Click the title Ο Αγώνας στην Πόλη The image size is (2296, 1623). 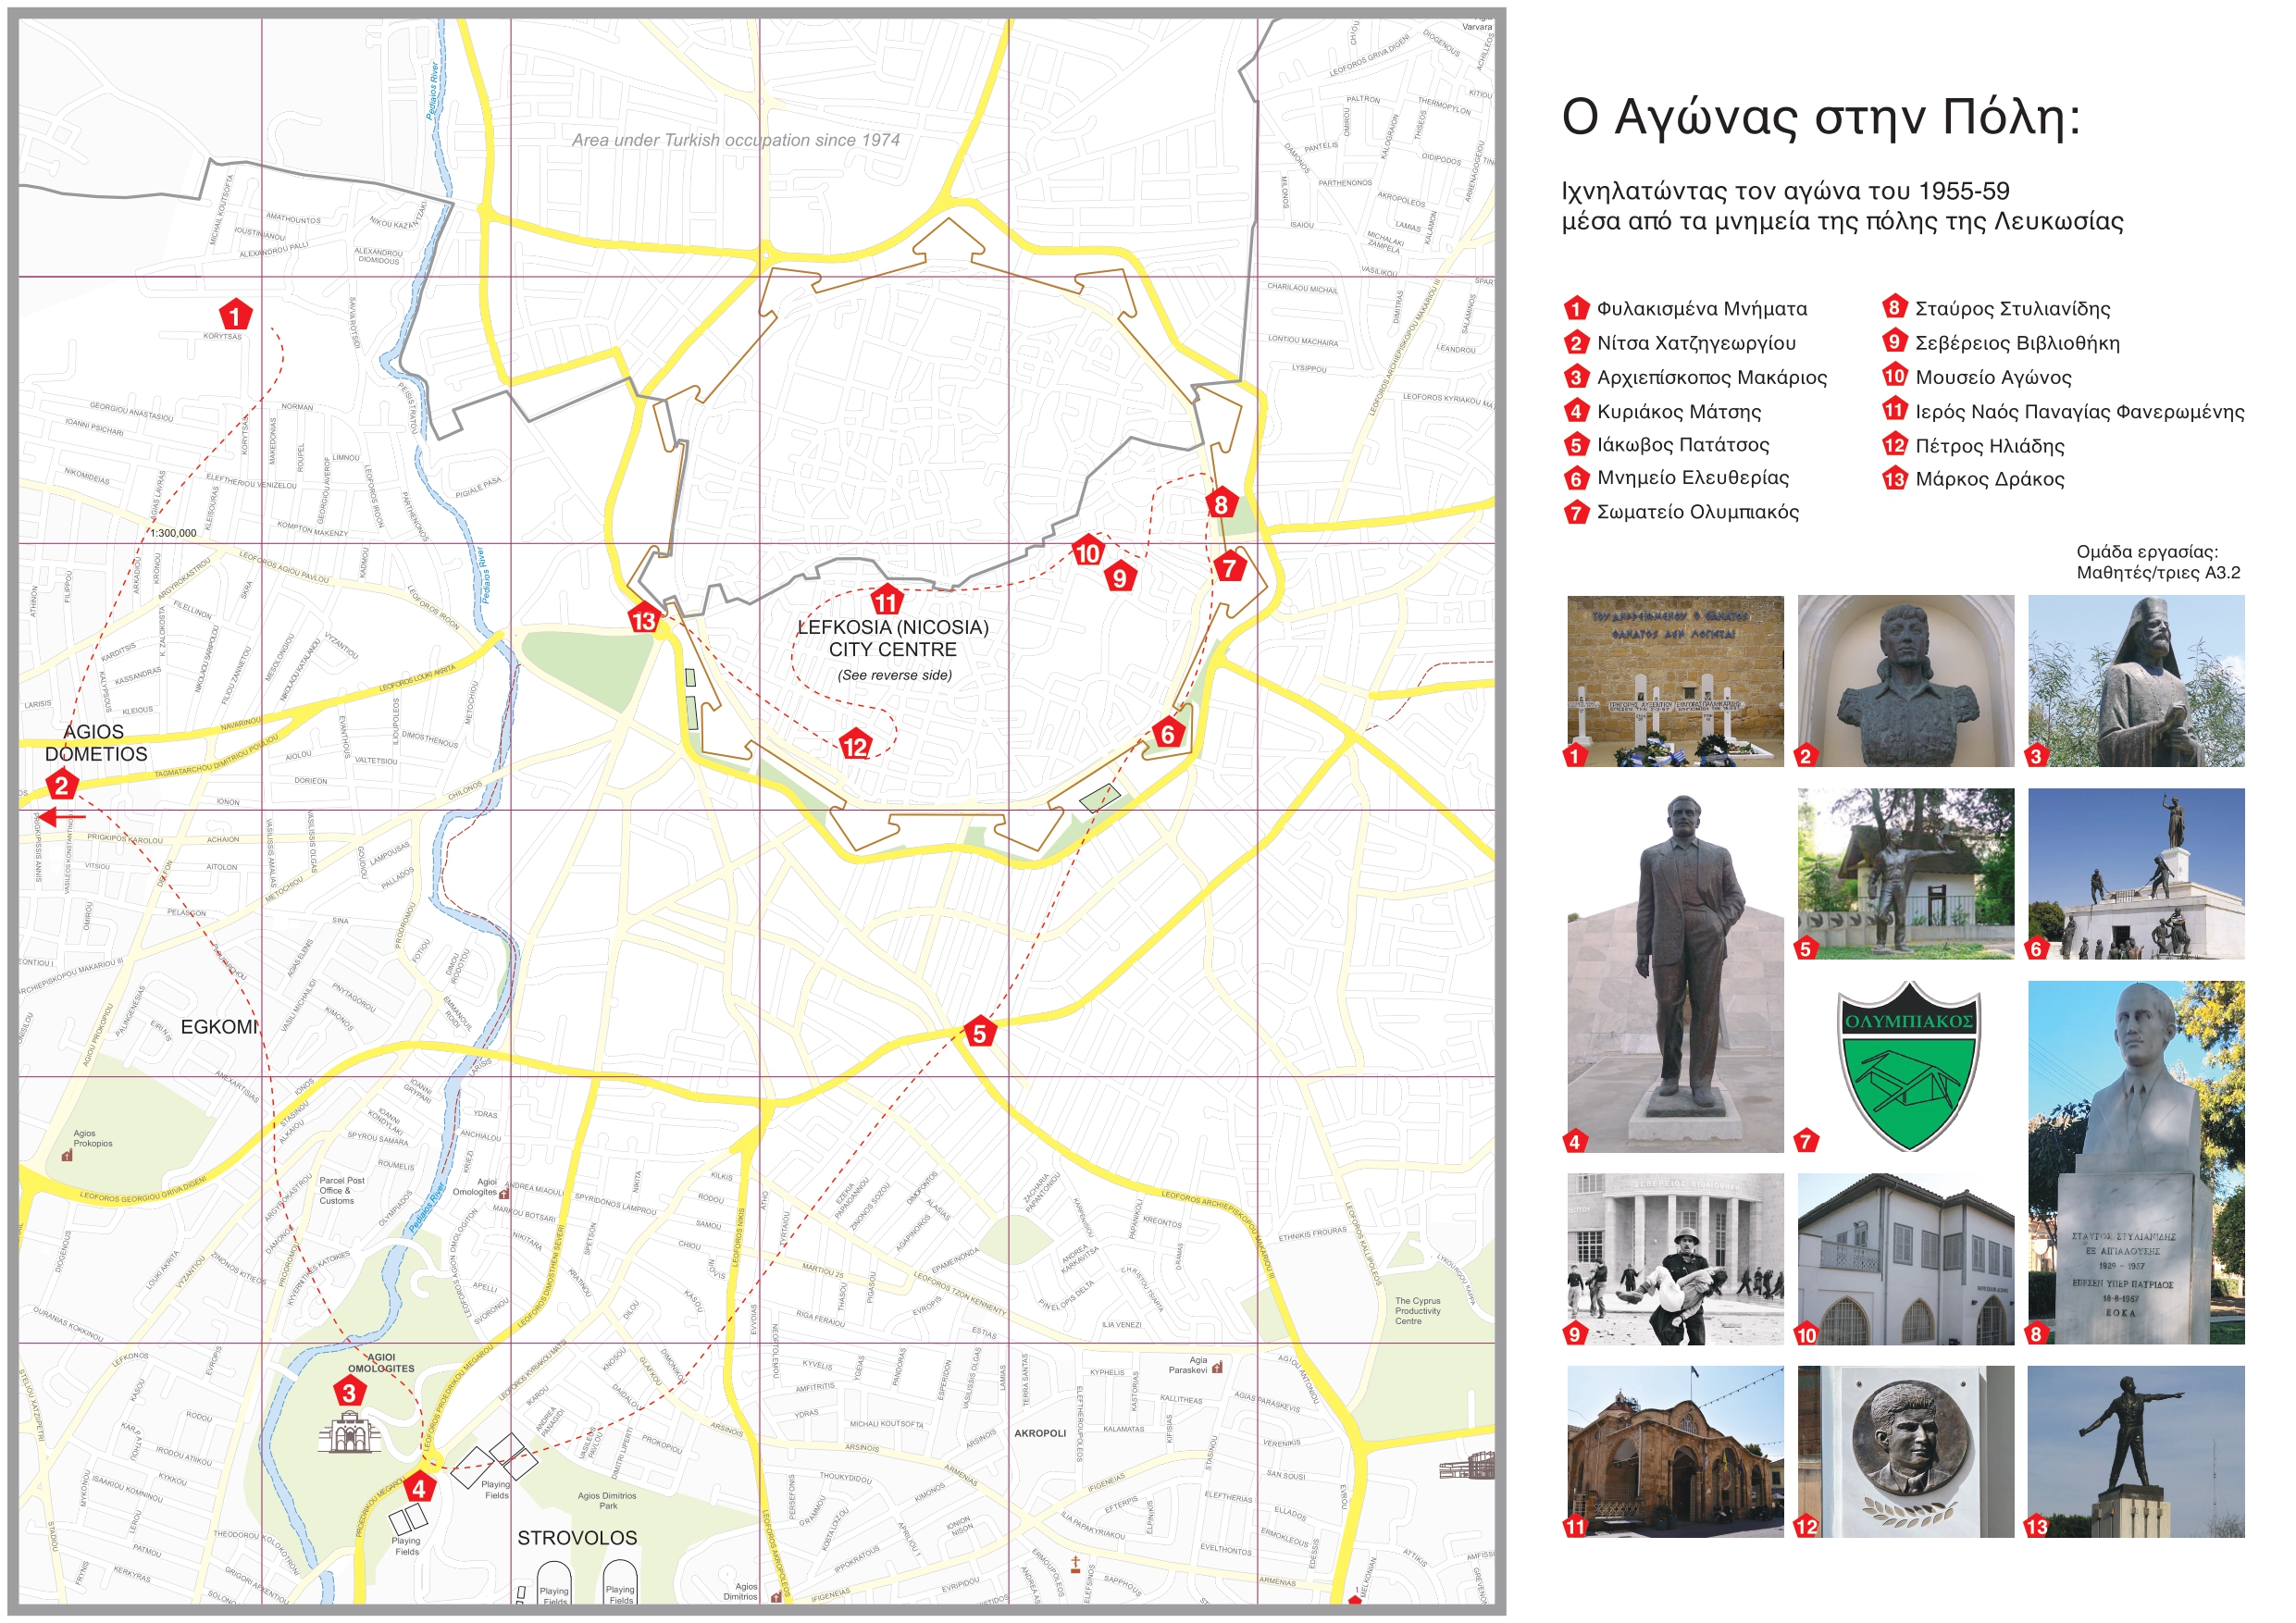click(1820, 117)
